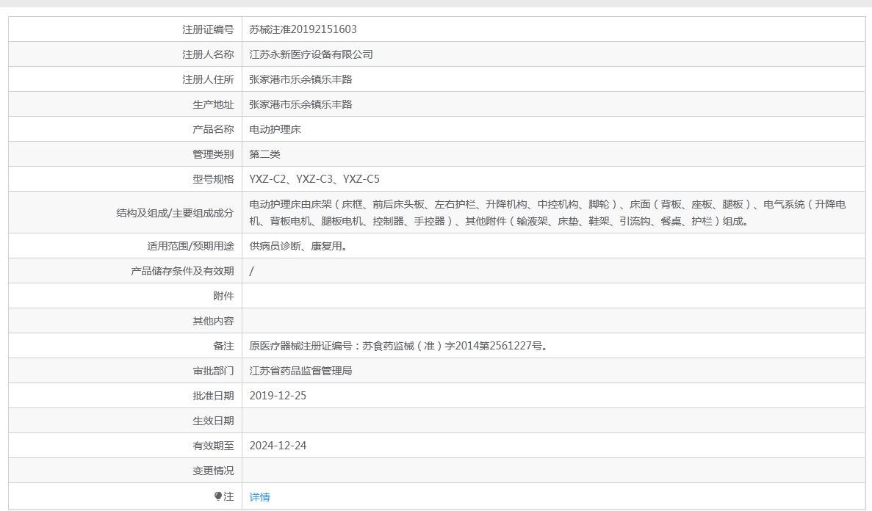Viewport: 872px width, 511px height.
Task: Click the 产品名称 label
Action: click(x=213, y=129)
